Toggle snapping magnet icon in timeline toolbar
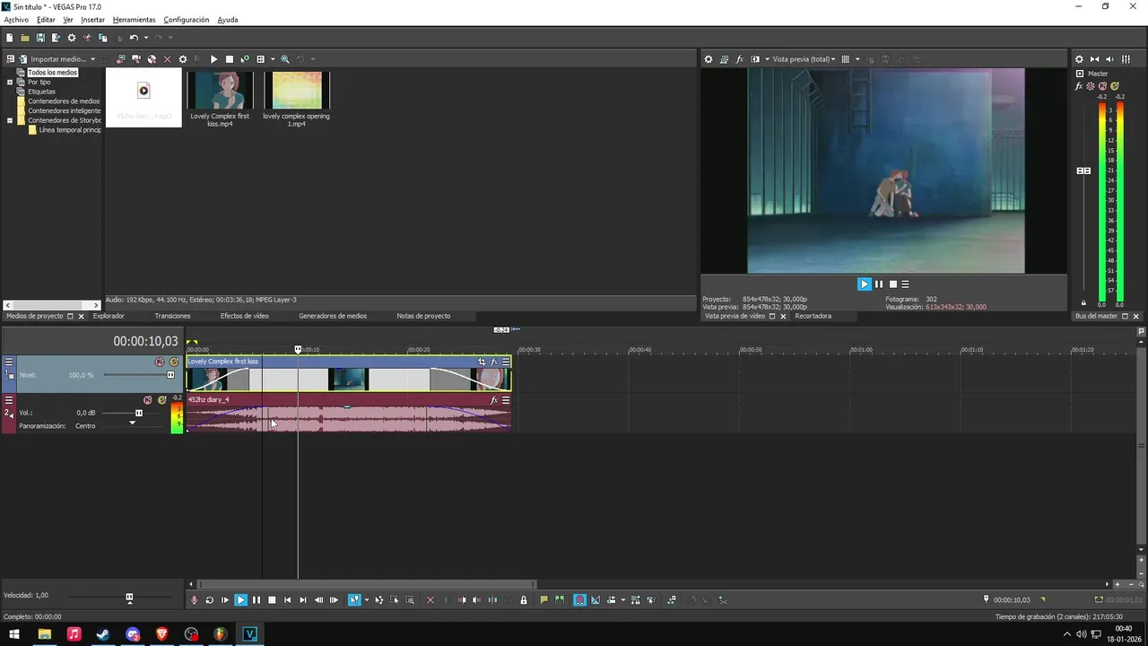Viewport: 1148px width, 646px height. tap(579, 600)
